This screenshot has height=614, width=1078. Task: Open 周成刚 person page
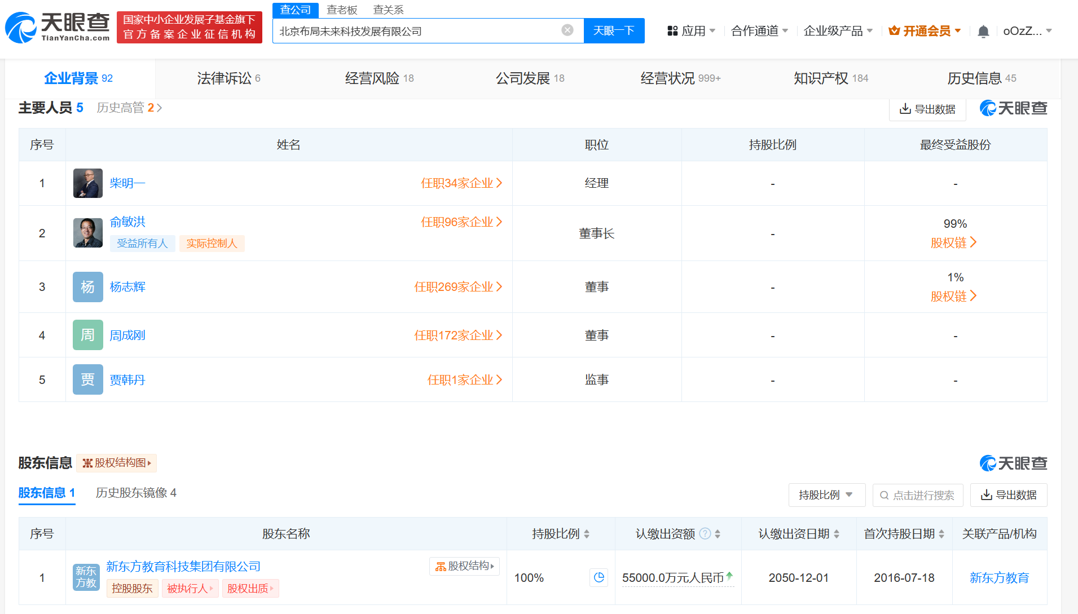pos(127,335)
